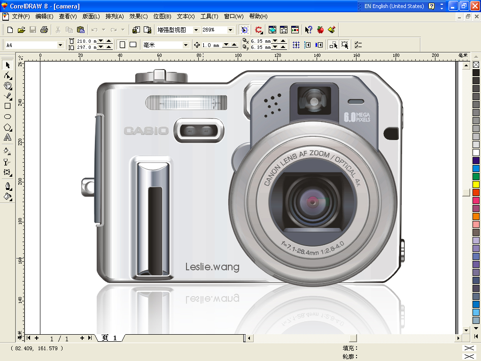
Task: Expand the redo history arrow
Action: tap(123, 30)
